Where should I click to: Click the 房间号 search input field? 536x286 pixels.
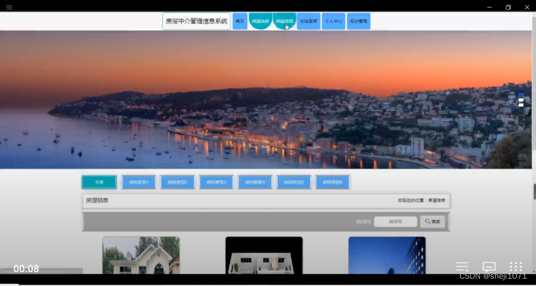[x=395, y=222]
